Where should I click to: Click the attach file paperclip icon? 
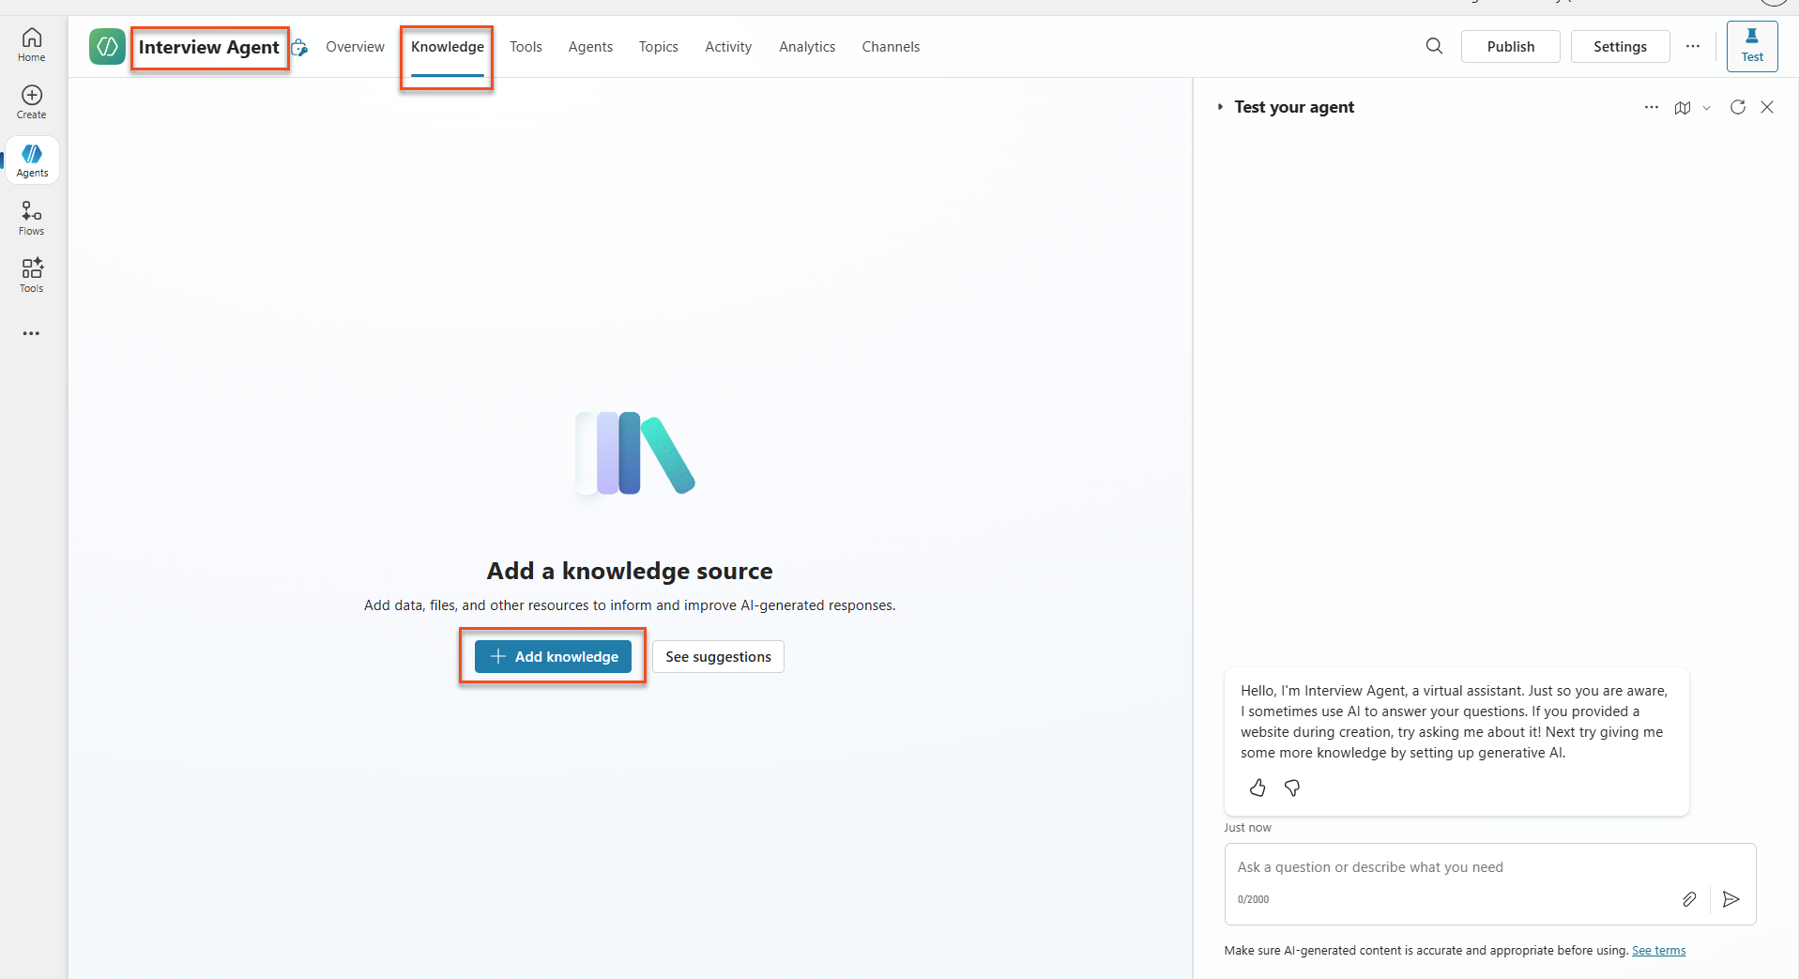[1689, 899]
